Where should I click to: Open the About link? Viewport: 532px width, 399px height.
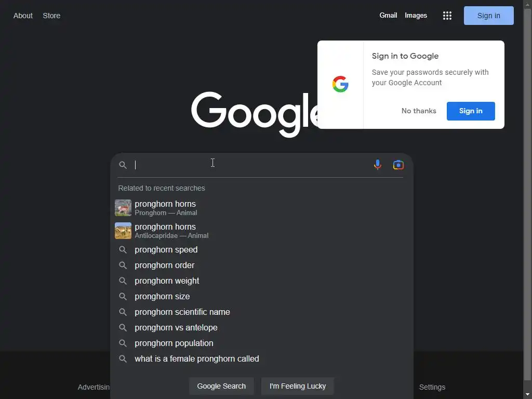pyautogui.click(x=23, y=16)
